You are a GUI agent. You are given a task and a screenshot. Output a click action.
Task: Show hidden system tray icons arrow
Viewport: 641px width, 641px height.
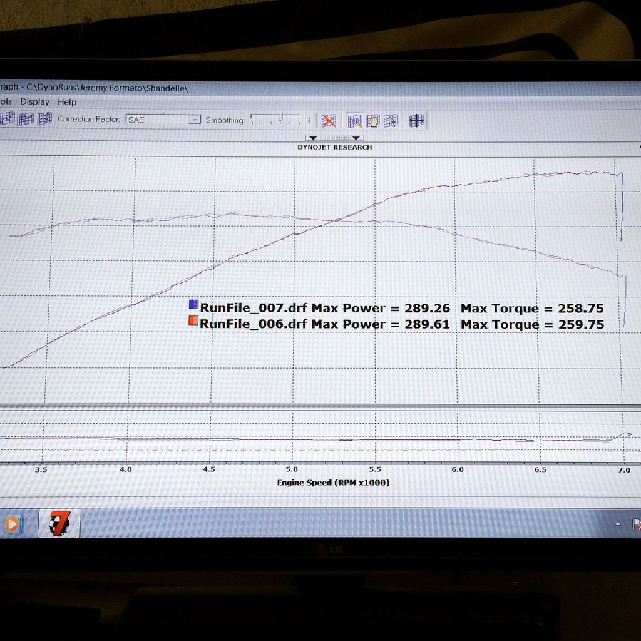(x=618, y=524)
